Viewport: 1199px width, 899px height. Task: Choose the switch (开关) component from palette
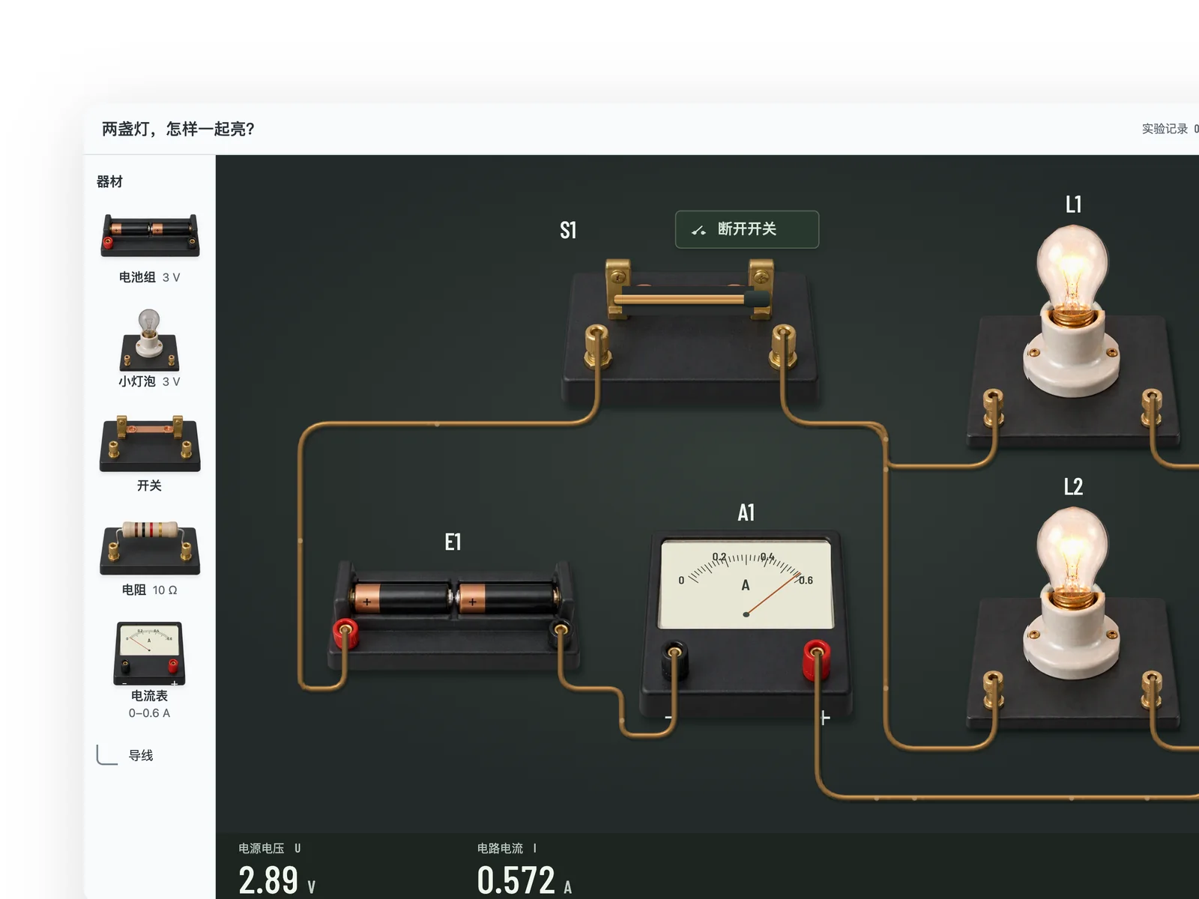(150, 454)
